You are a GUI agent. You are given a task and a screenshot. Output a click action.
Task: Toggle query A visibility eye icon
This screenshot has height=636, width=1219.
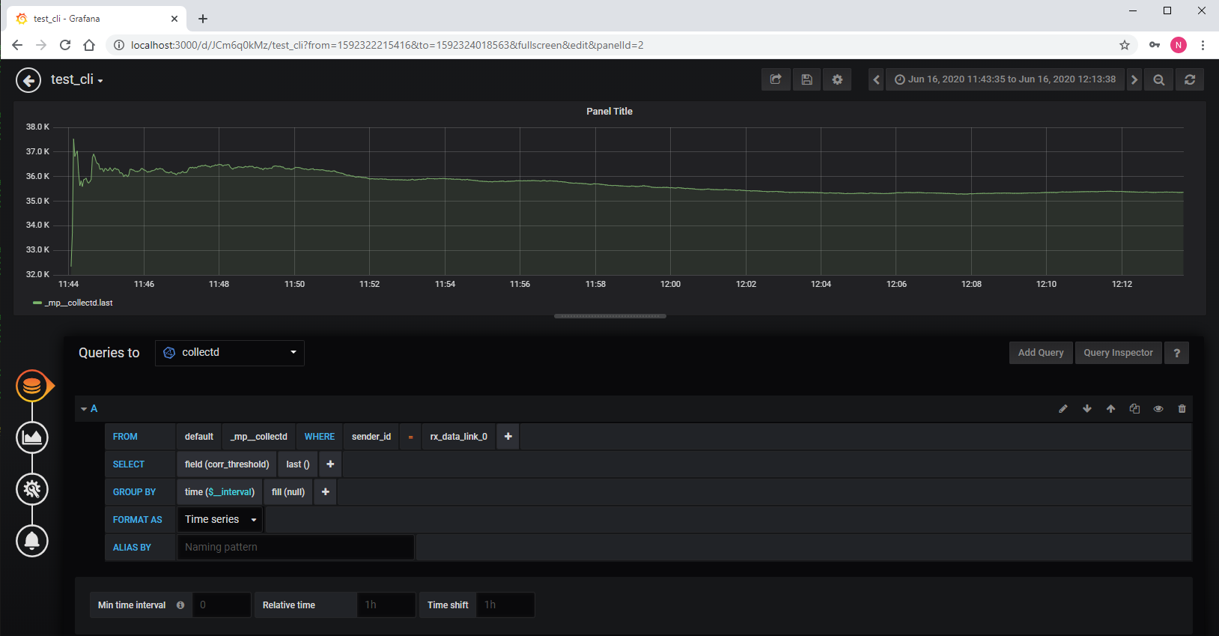(x=1158, y=409)
